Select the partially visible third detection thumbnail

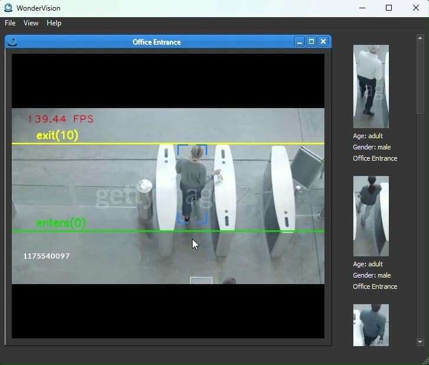(x=370, y=325)
